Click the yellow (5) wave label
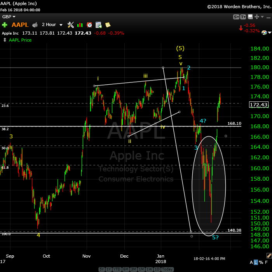Viewport: 272px width, 272px height. tap(180, 48)
